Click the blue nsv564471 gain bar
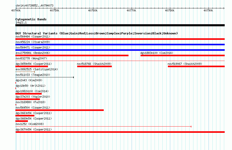This screenshot has height=150, width=232. pos(120,50)
